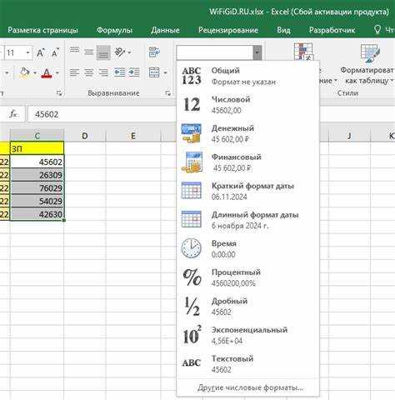Open the font color dropdown arrow

(x=57, y=73)
